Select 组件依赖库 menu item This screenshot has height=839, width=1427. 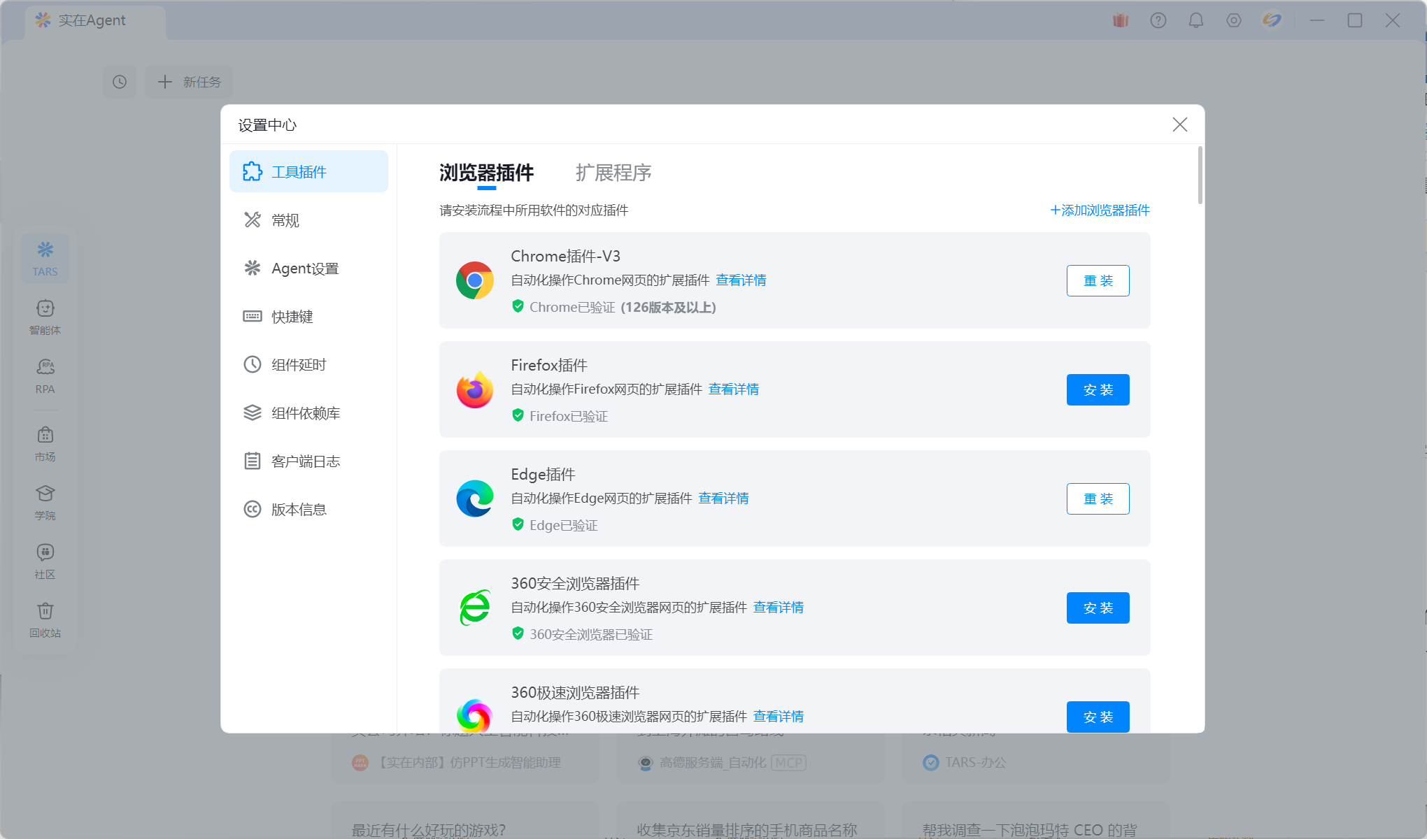coord(306,413)
